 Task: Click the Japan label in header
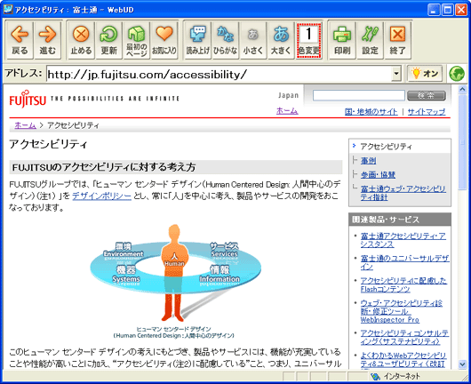(x=288, y=95)
